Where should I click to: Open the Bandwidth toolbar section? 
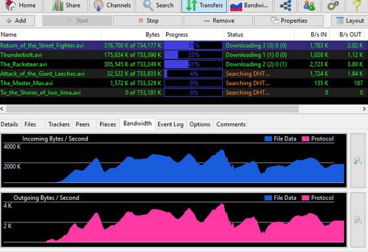pos(250,6)
